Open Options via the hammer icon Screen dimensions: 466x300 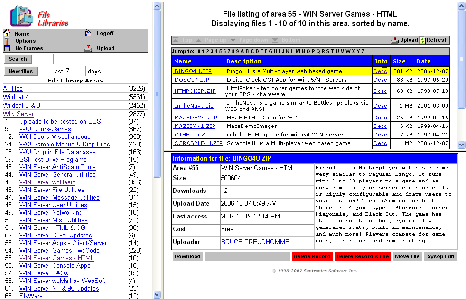click(7, 41)
